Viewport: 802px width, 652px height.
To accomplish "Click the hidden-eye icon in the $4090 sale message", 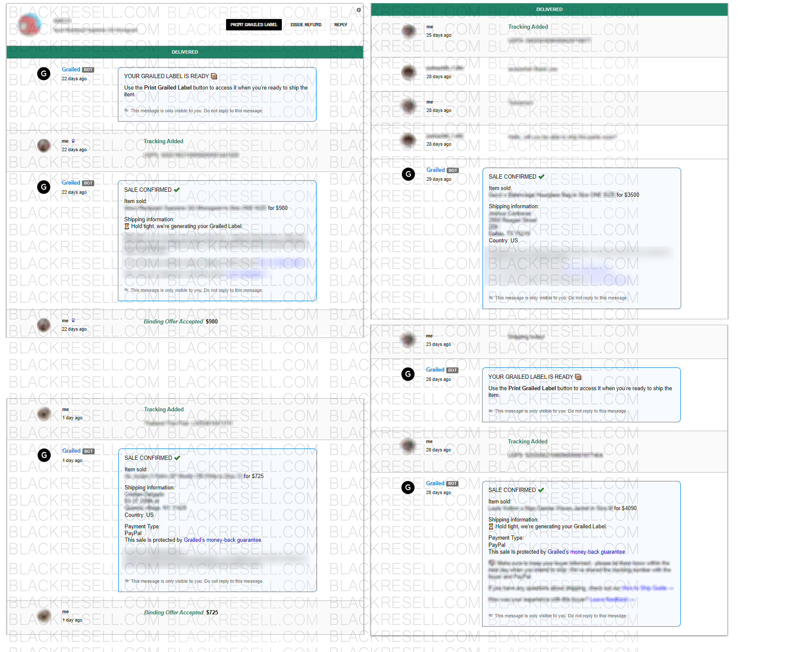I will 491,616.
